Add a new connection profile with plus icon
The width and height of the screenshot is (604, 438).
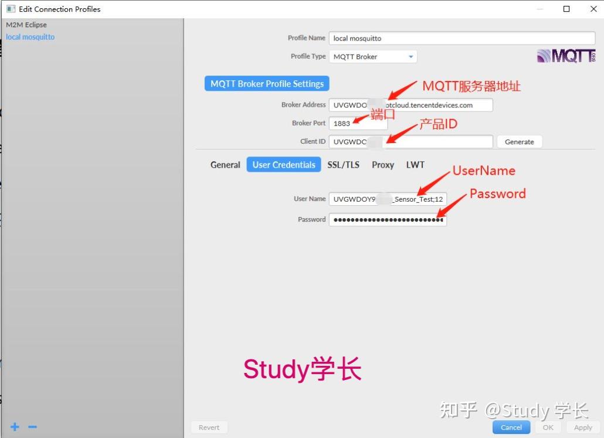(14, 427)
